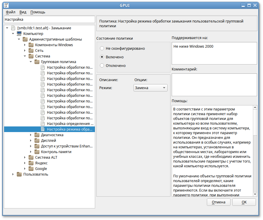
Task: Choose the Отключено policy state
Action: [x=102, y=65]
